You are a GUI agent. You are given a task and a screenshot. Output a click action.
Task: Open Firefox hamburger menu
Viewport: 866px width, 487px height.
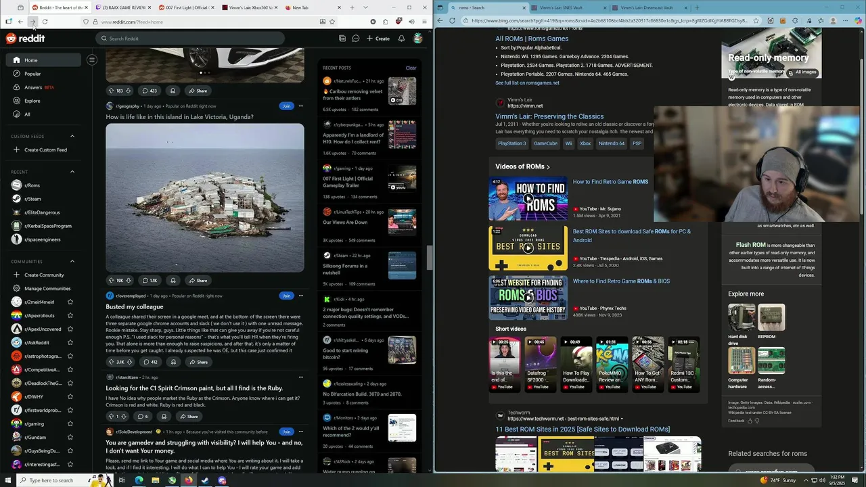click(423, 22)
